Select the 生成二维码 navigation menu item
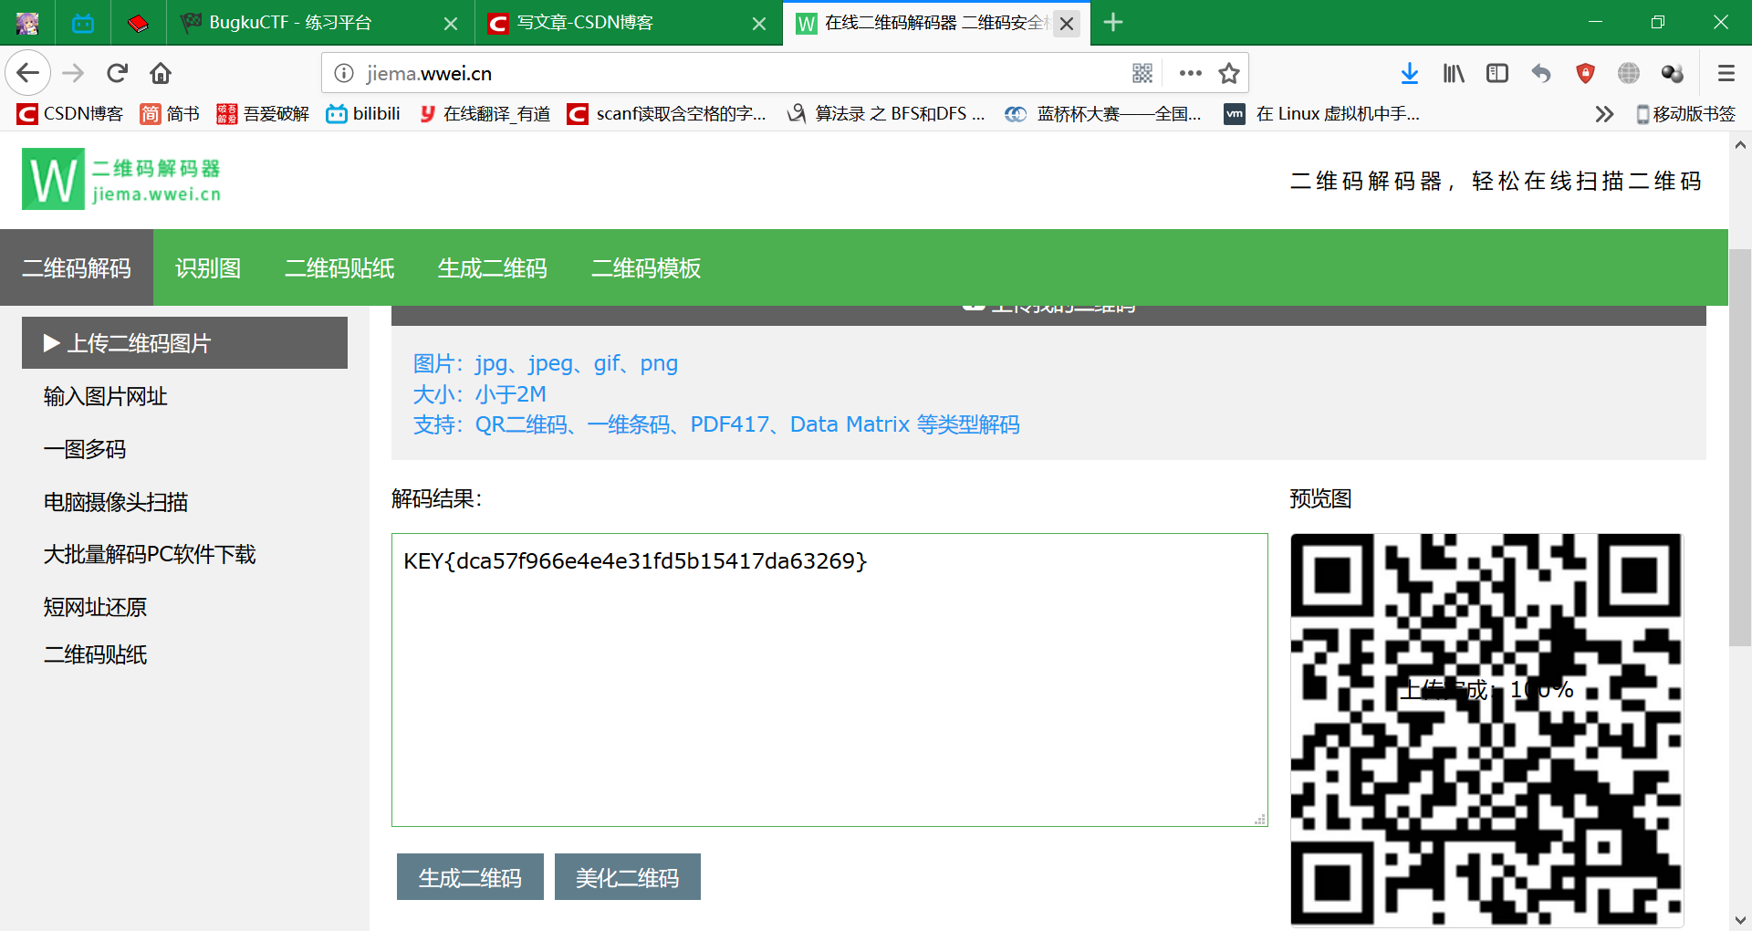 (492, 267)
